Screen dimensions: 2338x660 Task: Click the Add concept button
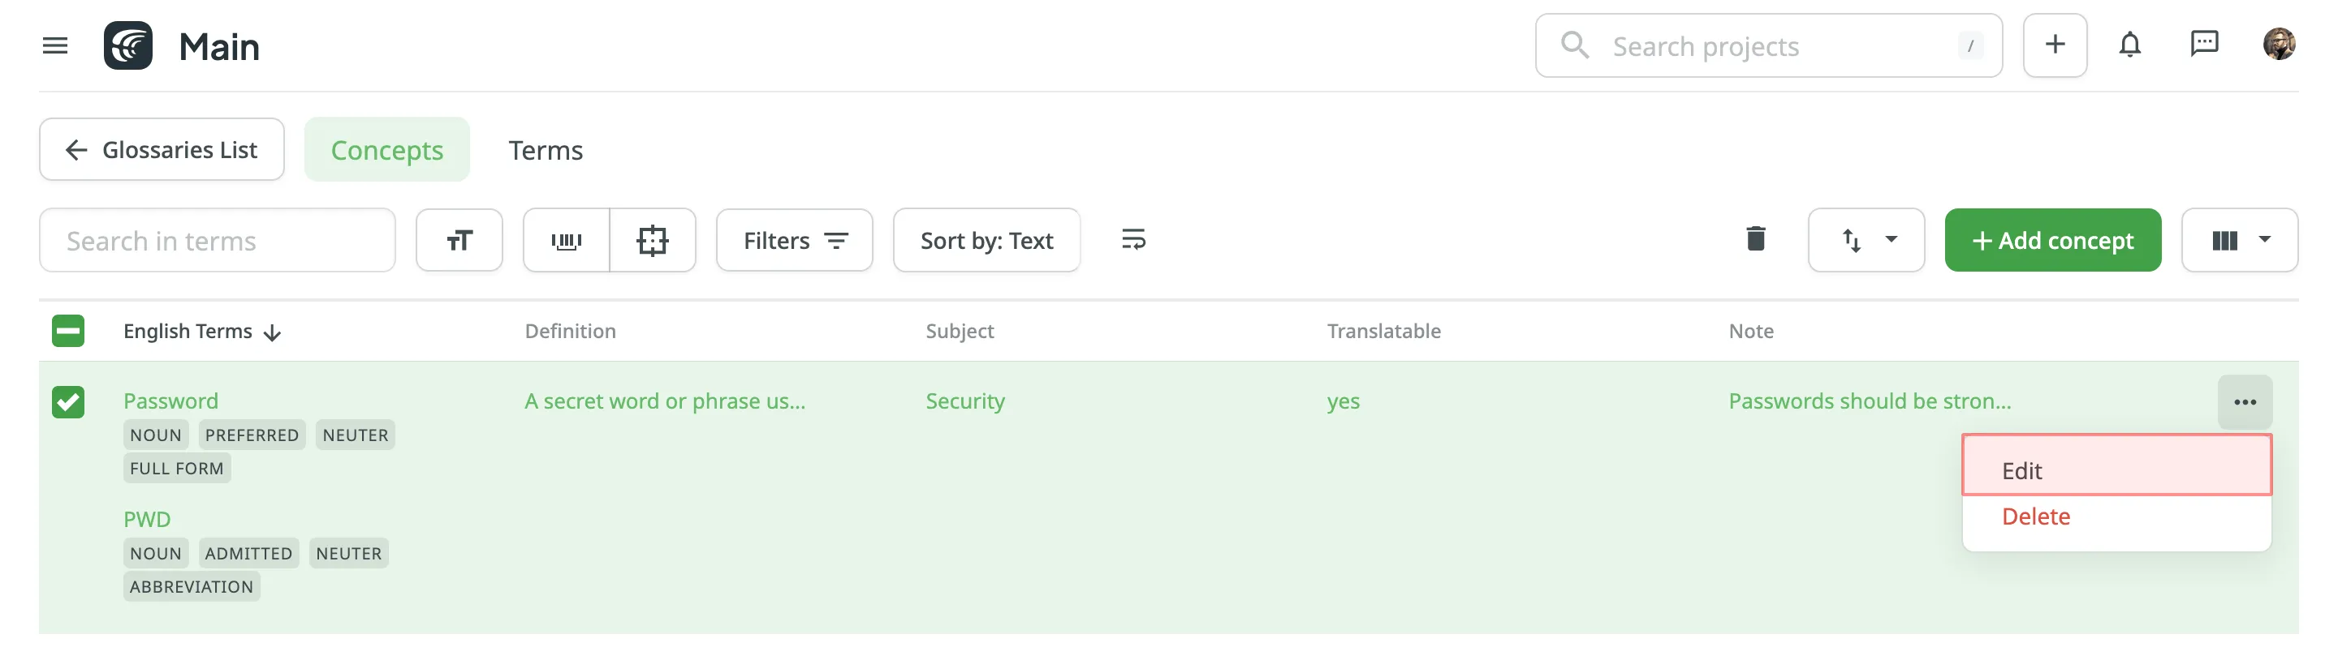point(2052,240)
